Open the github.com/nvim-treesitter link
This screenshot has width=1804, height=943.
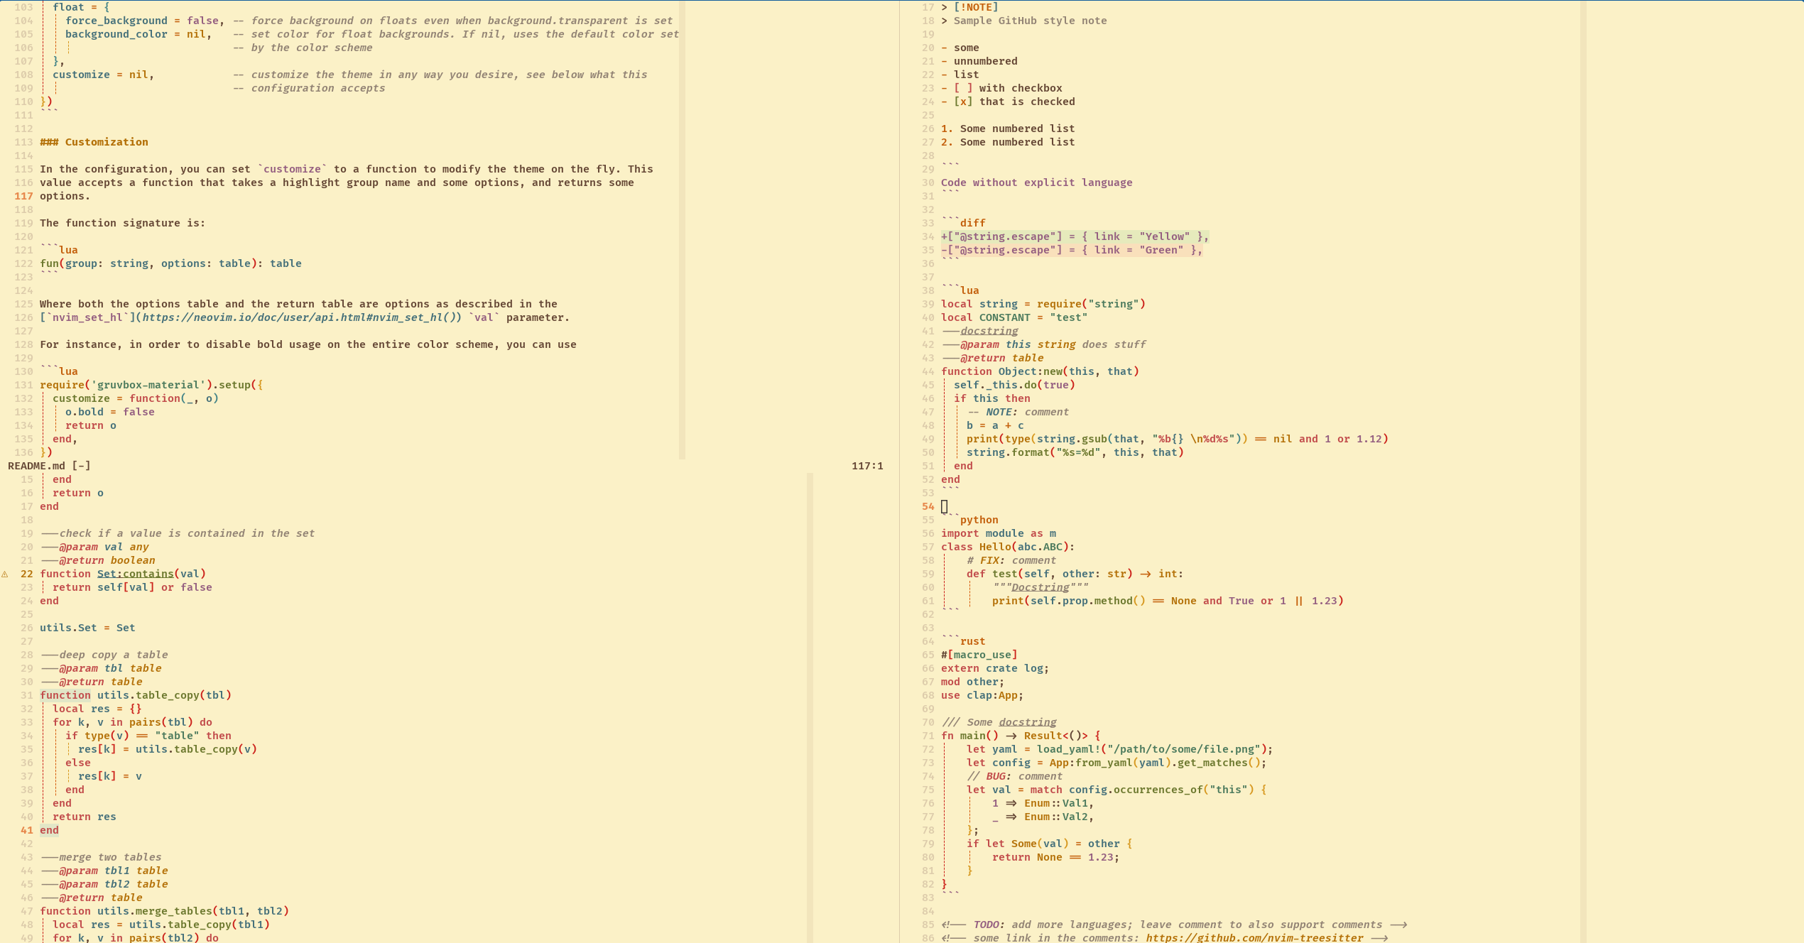pos(1254,938)
